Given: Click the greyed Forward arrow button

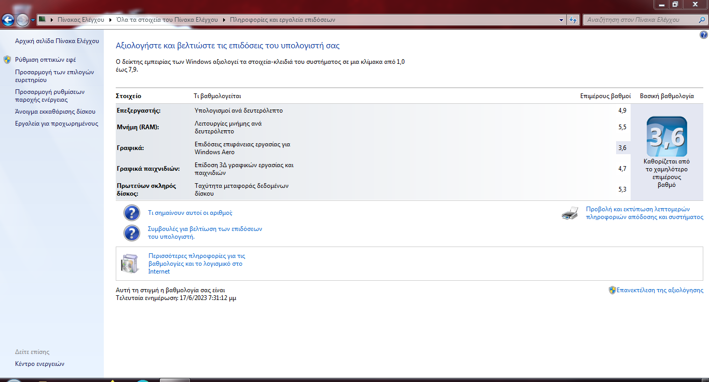Looking at the screenshot, I should click(23, 20).
